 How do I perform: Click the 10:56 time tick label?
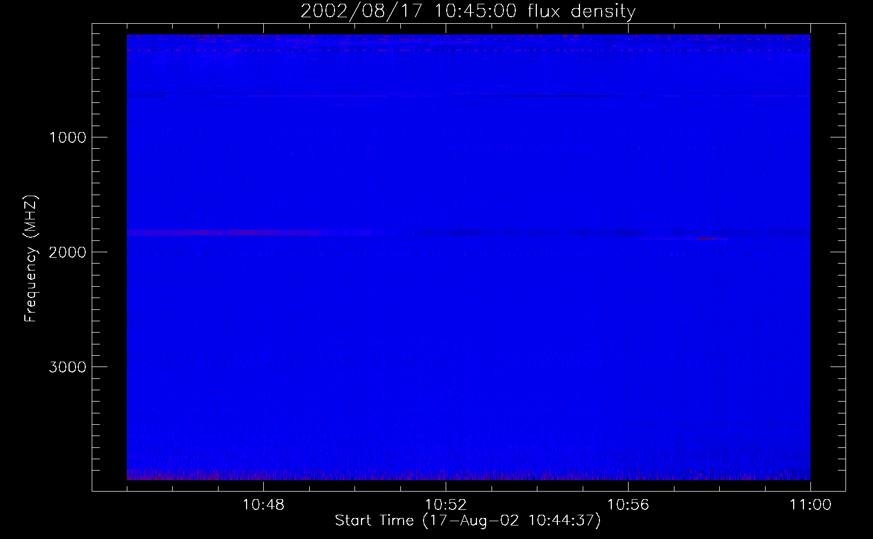point(628,505)
